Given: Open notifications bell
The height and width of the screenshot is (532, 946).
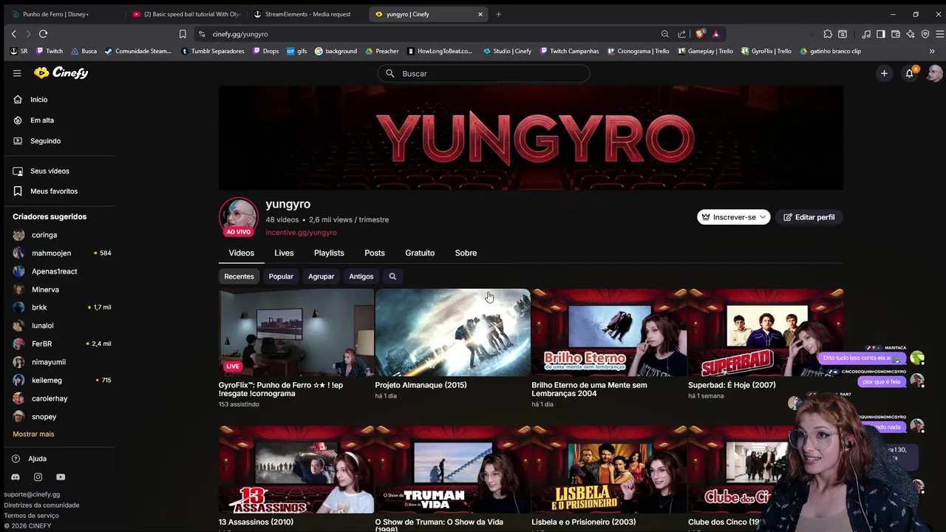Looking at the screenshot, I should click(x=910, y=73).
